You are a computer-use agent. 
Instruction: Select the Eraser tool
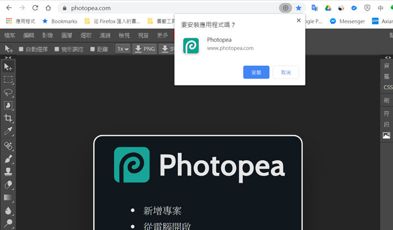point(8,184)
